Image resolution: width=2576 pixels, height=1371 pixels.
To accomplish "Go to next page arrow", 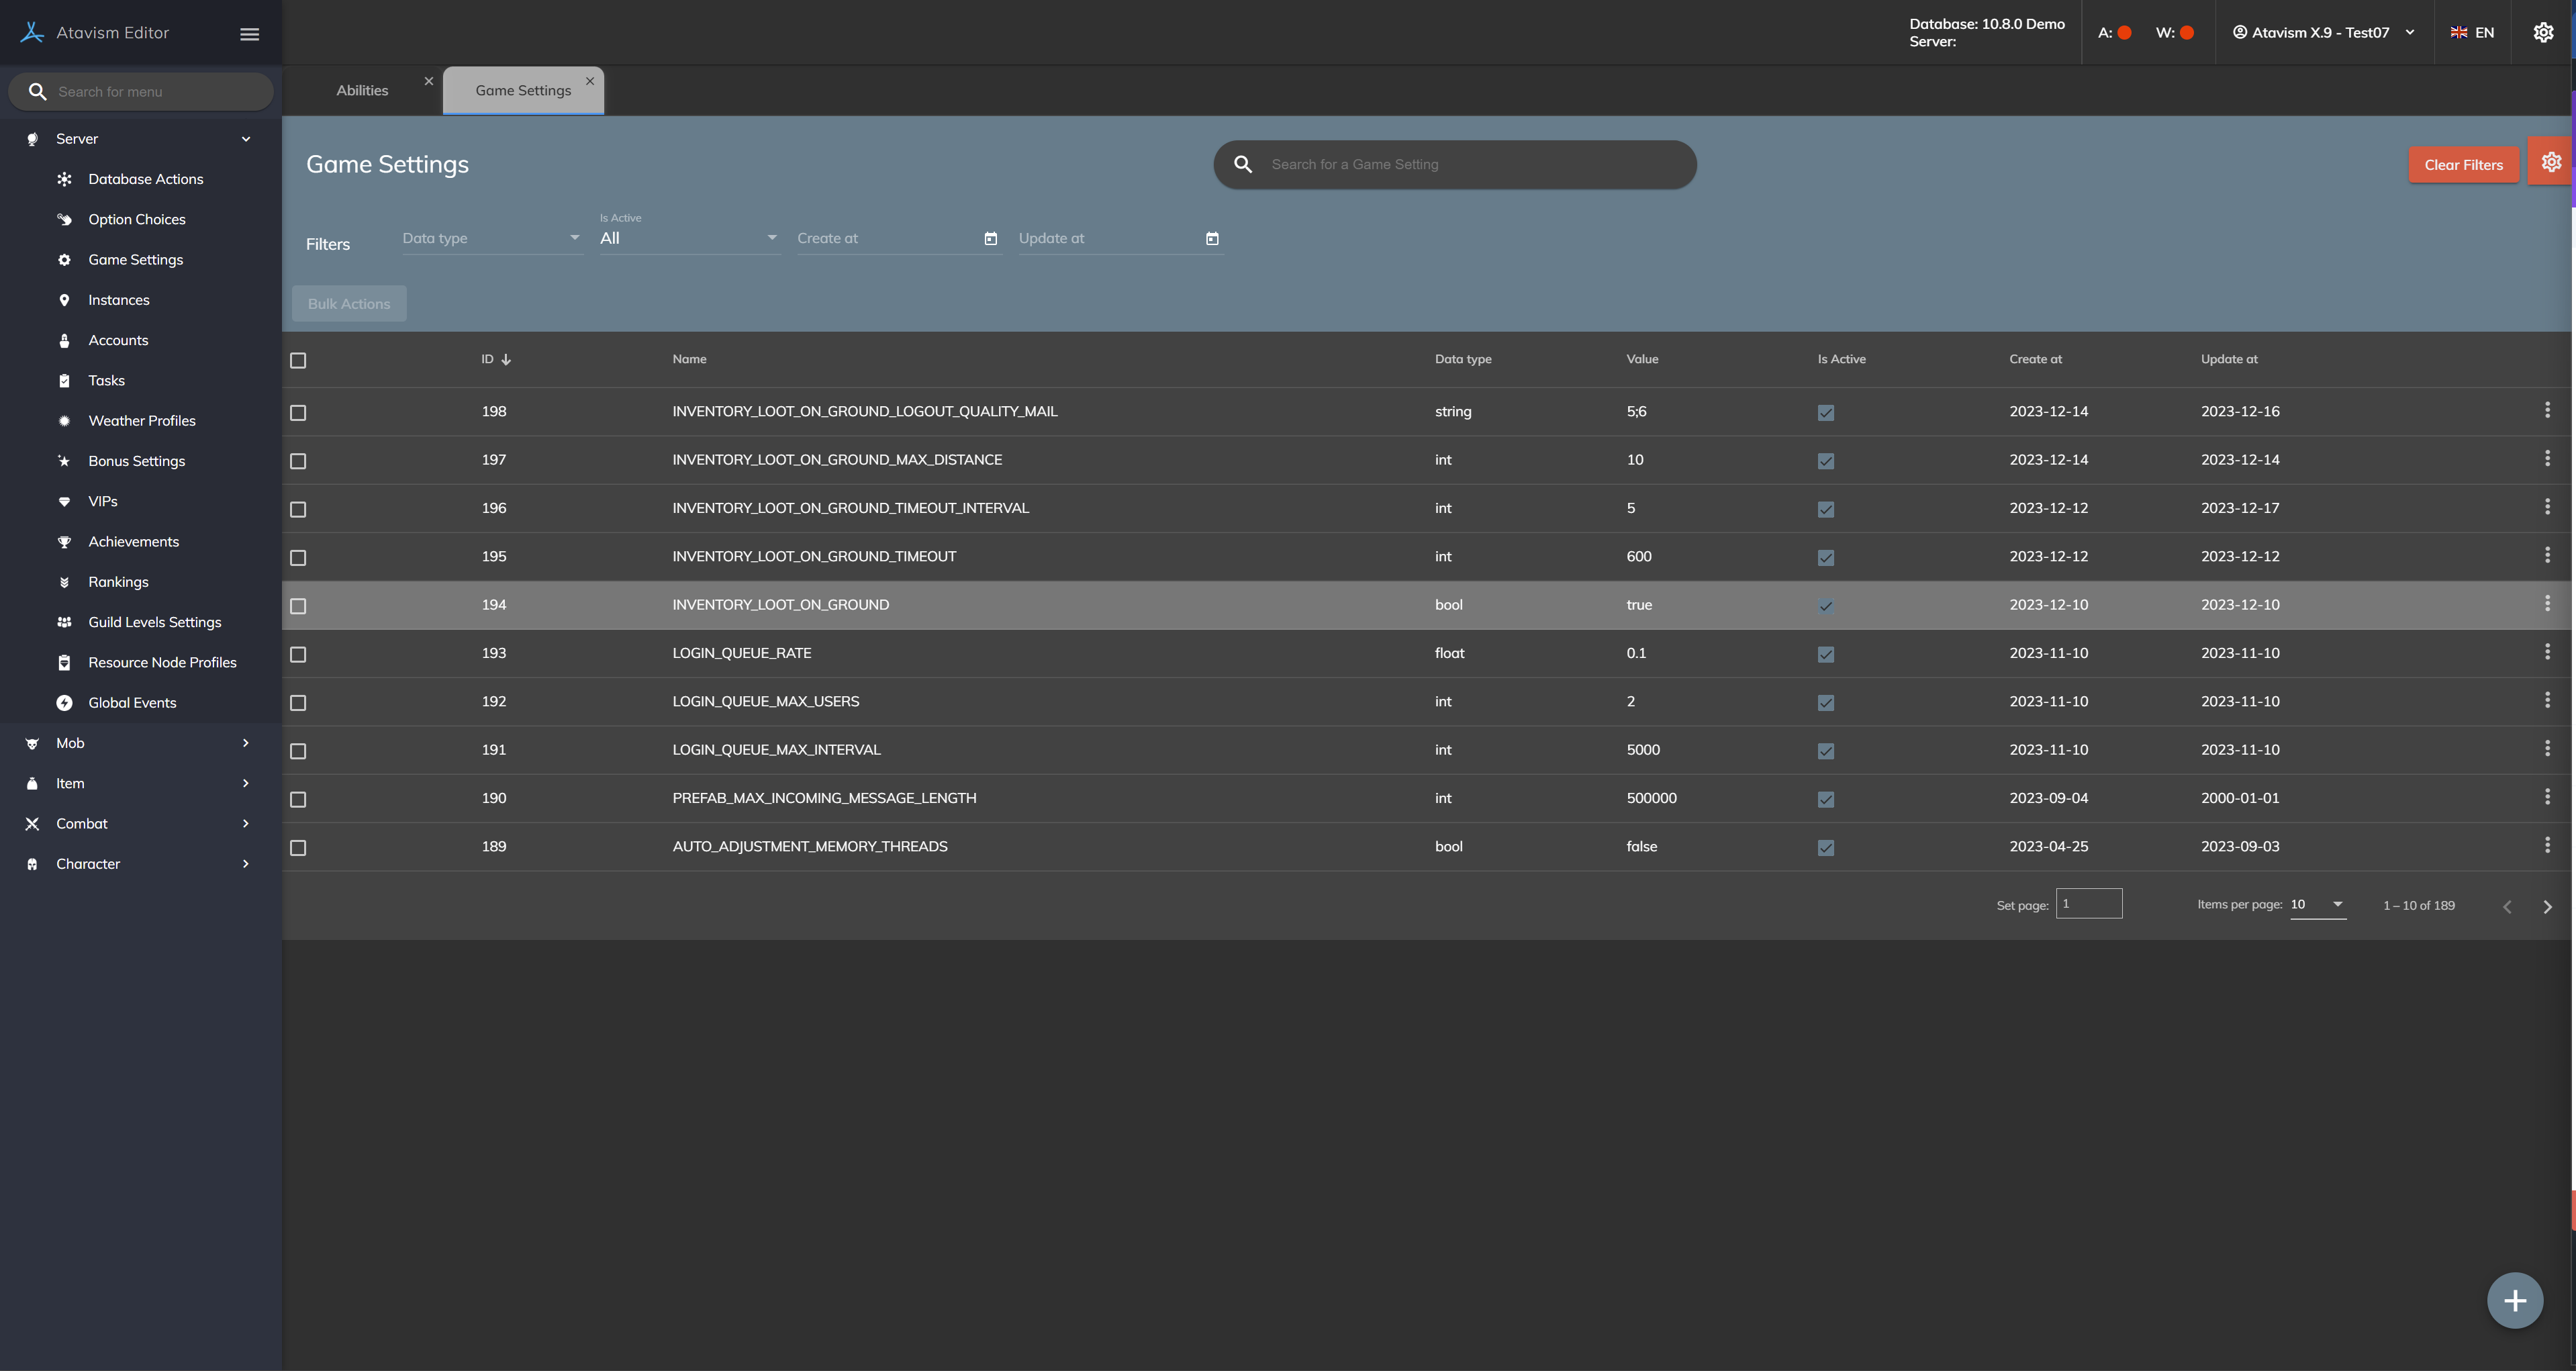I will tap(2547, 906).
